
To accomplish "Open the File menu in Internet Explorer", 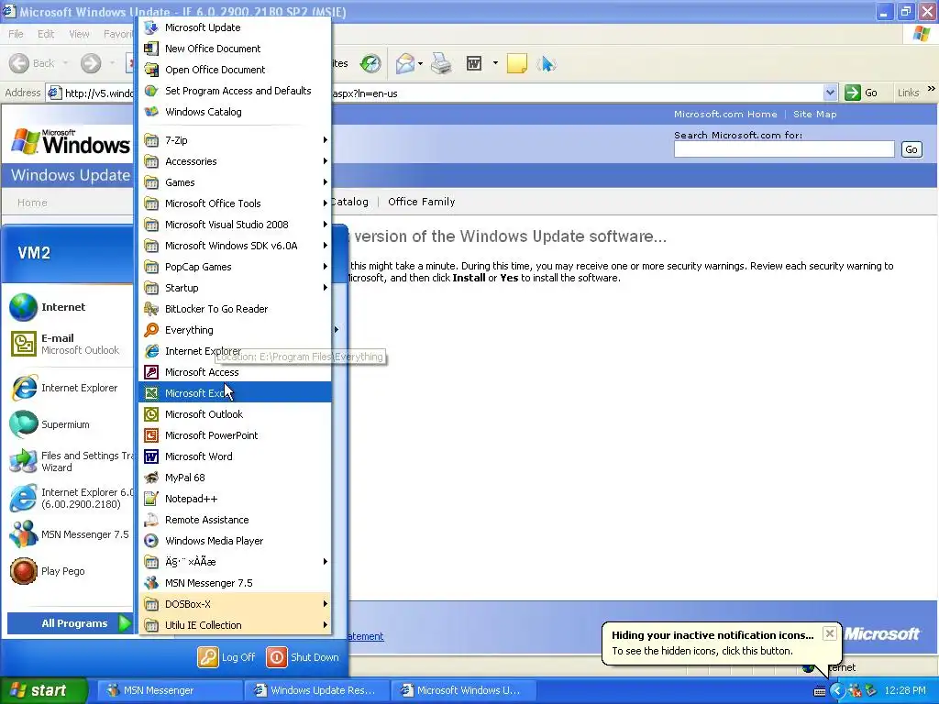I will [x=17, y=34].
